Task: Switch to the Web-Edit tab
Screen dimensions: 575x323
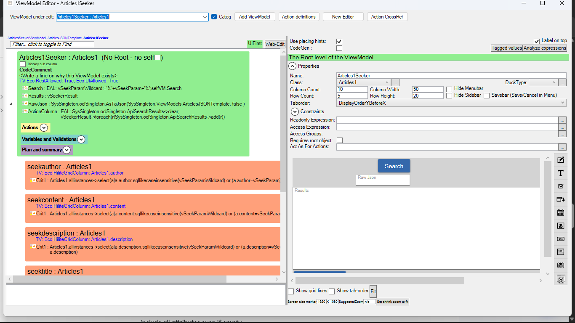Action: pyautogui.click(x=274, y=44)
